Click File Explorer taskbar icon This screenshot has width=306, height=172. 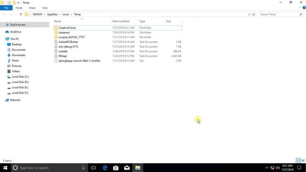138,168
